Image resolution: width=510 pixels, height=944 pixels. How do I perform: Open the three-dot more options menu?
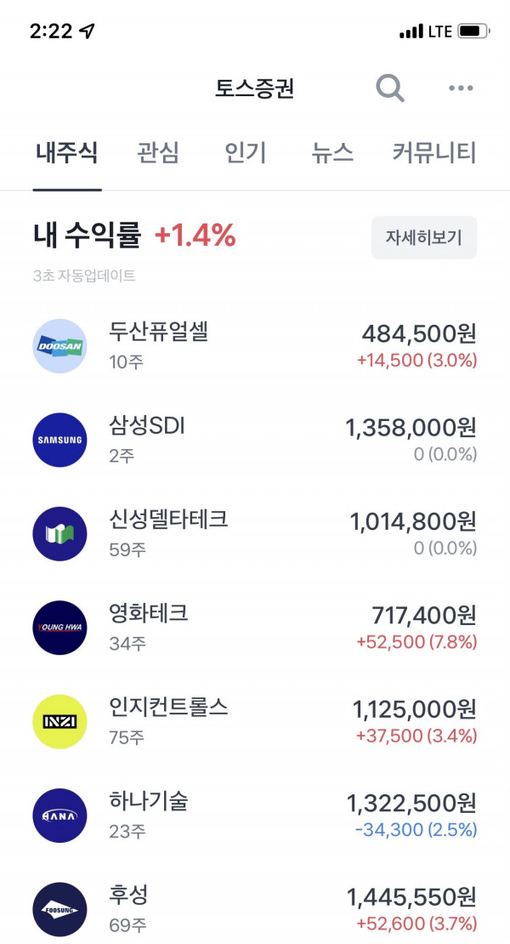pos(461,88)
